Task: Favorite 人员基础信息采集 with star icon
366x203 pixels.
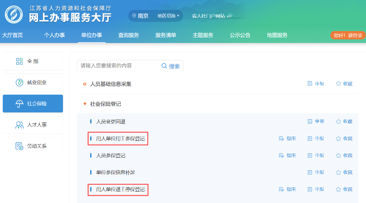Action: pos(339,84)
